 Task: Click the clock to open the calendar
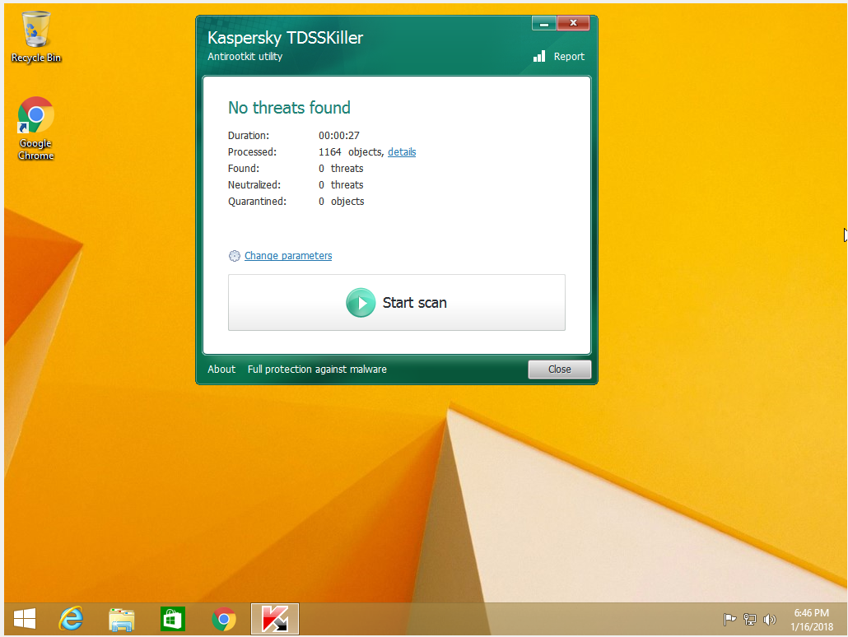click(x=810, y=618)
